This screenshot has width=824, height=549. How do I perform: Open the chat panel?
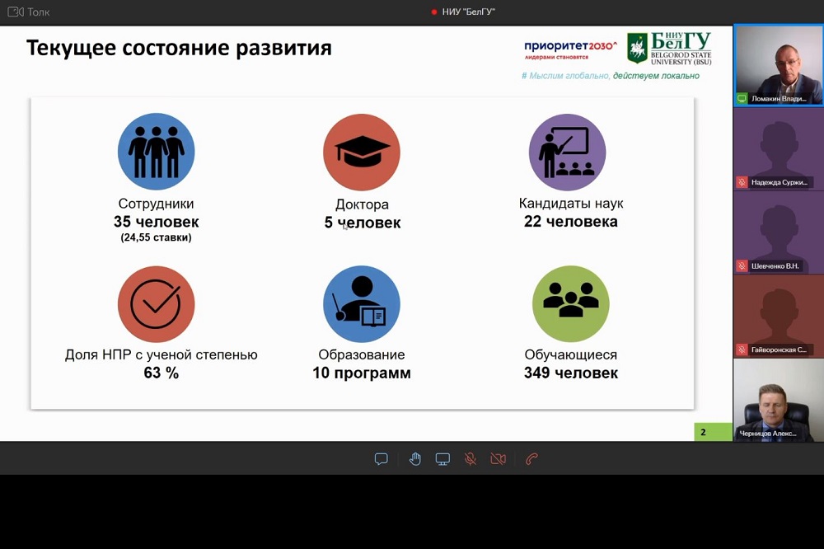(381, 459)
